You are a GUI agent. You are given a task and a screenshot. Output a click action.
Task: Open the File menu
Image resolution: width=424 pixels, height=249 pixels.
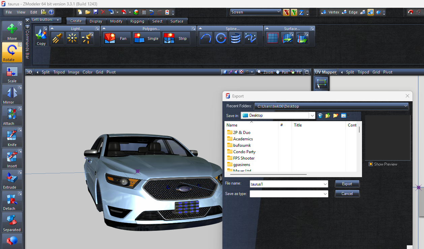(x=9, y=12)
